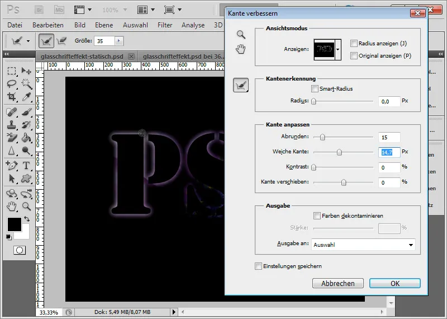447x319 pixels.
Task: Select the Path Selection arrow tool
Action: click(x=12, y=179)
